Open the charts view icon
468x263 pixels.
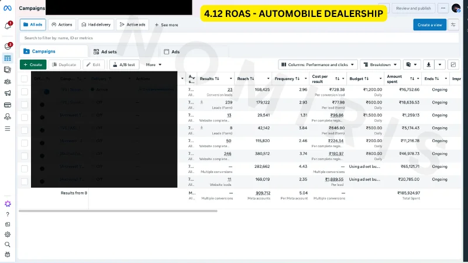[453, 65]
